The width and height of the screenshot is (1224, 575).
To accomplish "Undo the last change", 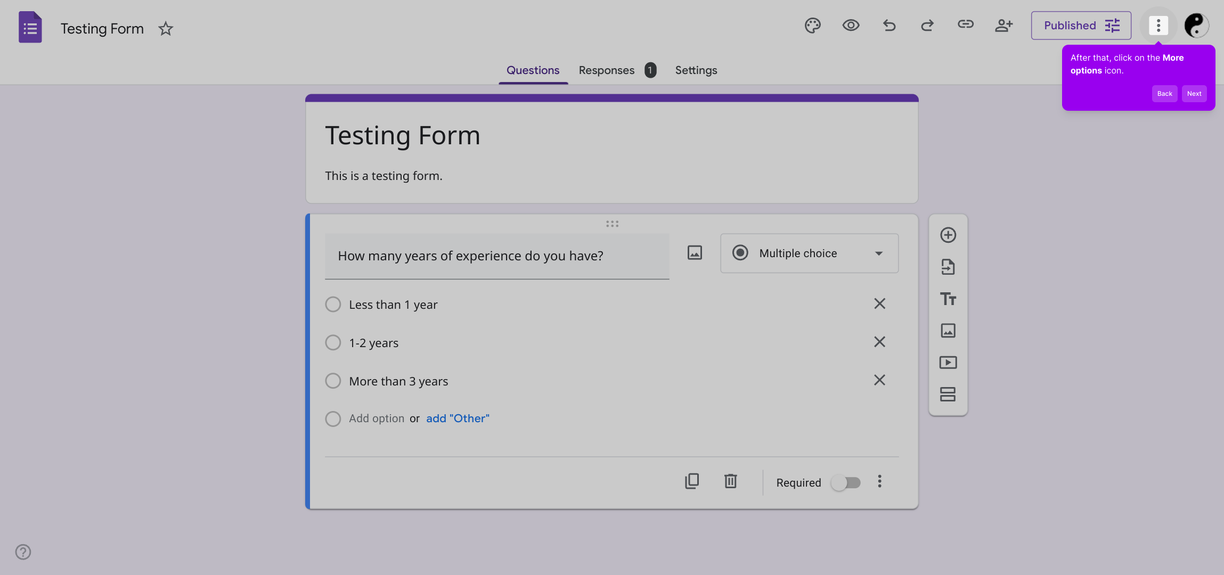I will pyautogui.click(x=889, y=25).
